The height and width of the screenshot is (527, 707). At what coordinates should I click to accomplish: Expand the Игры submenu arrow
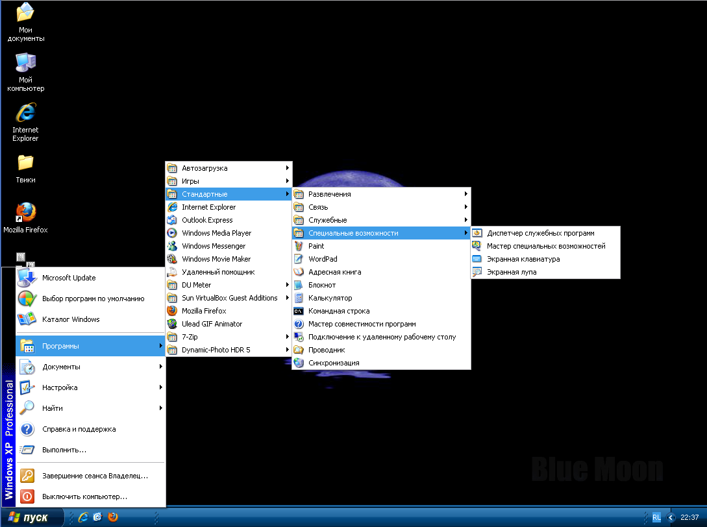[287, 181]
